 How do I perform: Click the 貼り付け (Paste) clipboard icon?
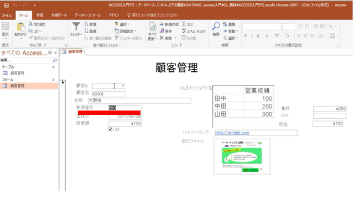pyautogui.click(x=20, y=27)
